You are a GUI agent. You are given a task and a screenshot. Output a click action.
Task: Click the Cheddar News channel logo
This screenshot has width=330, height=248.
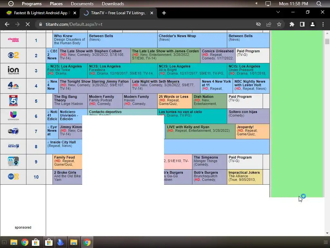pos(13,40)
